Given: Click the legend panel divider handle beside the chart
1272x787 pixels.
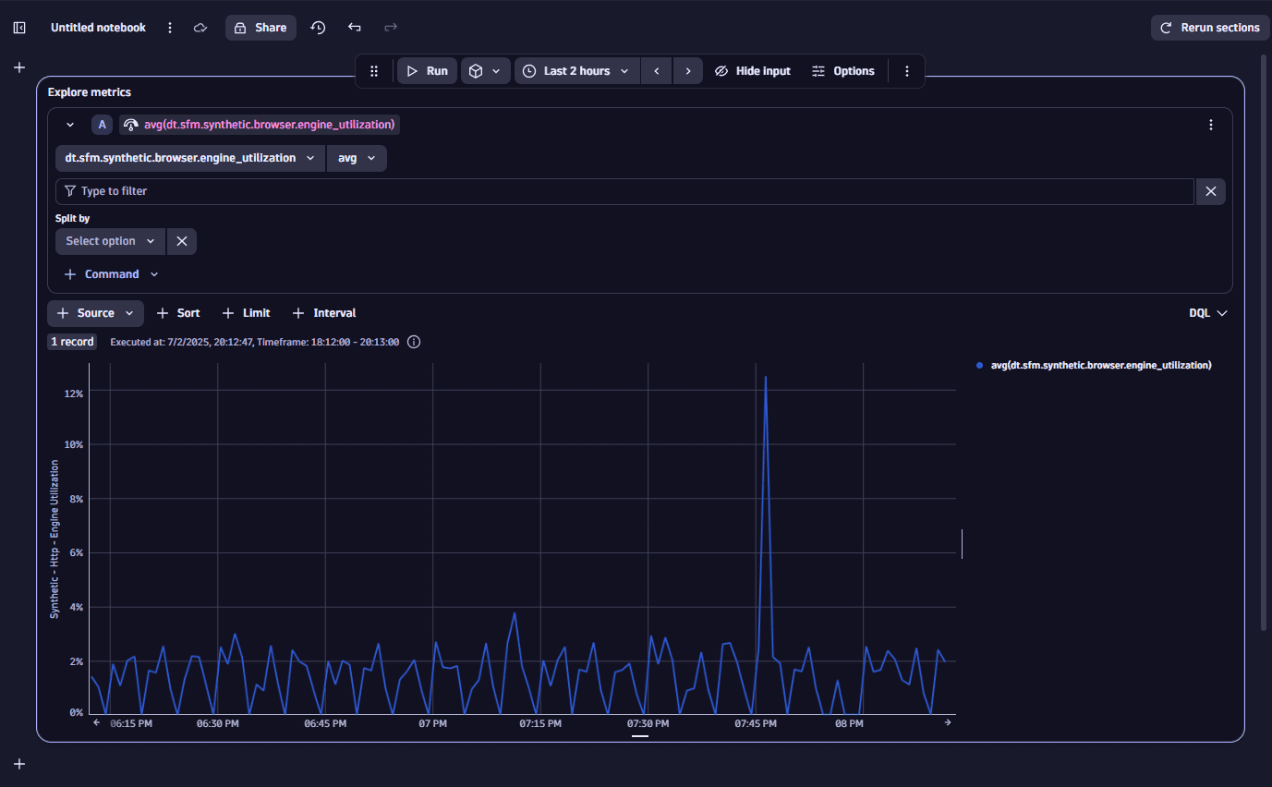Looking at the screenshot, I should pyautogui.click(x=963, y=544).
